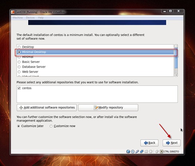Select the Minimal Desktop radio option
The height and width of the screenshot is (166, 195).
[19, 52]
